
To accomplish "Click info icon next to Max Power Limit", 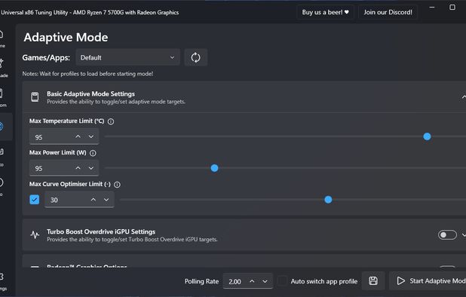I will pyautogui.click(x=93, y=153).
